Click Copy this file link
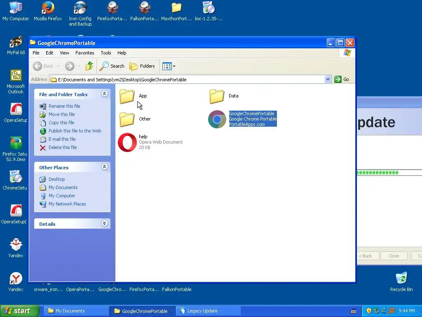Viewport: 422px width, 317px height. [x=61, y=123]
